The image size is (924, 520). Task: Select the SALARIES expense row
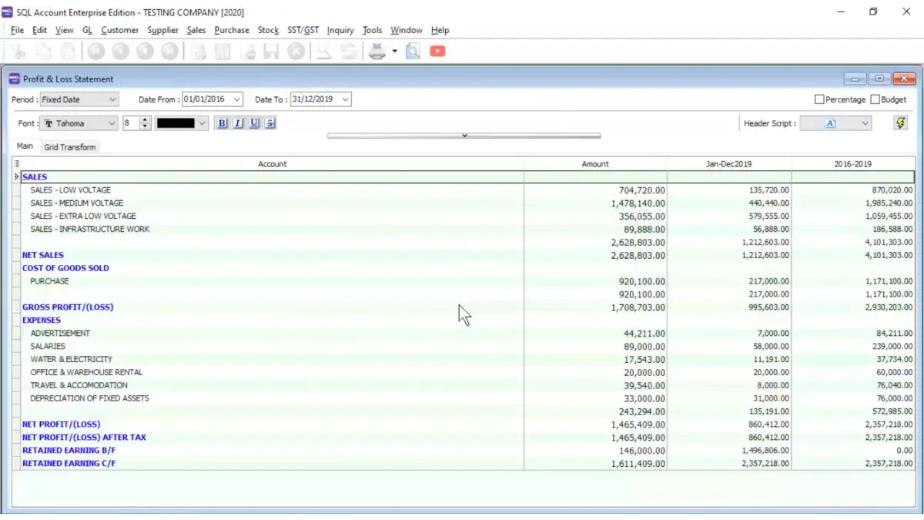(x=464, y=347)
